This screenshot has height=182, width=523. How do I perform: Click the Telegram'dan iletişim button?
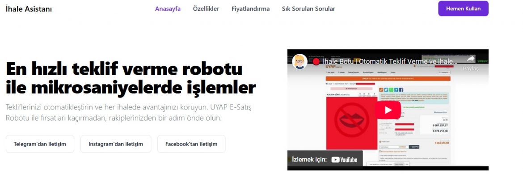click(x=40, y=144)
